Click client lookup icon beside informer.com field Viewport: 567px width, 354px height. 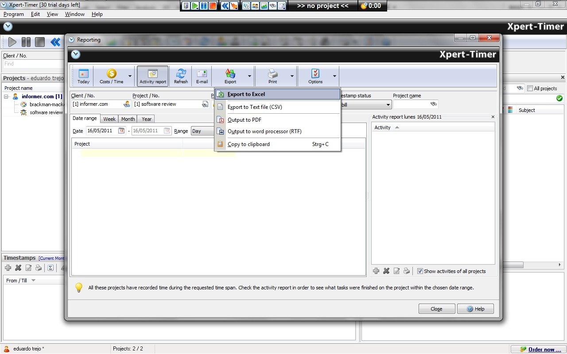(x=127, y=104)
